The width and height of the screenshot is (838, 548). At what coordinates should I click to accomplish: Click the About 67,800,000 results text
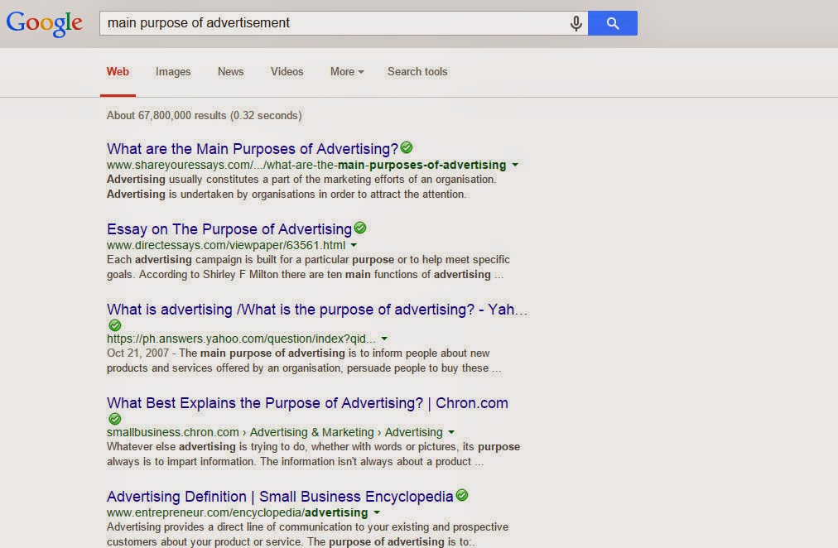[x=205, y=115]
